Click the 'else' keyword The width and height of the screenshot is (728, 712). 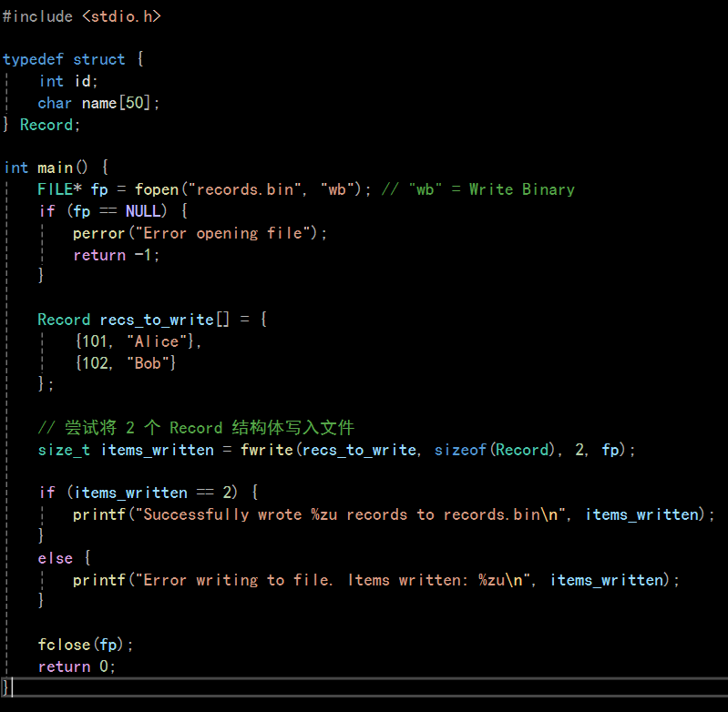(x=56, y=558)
